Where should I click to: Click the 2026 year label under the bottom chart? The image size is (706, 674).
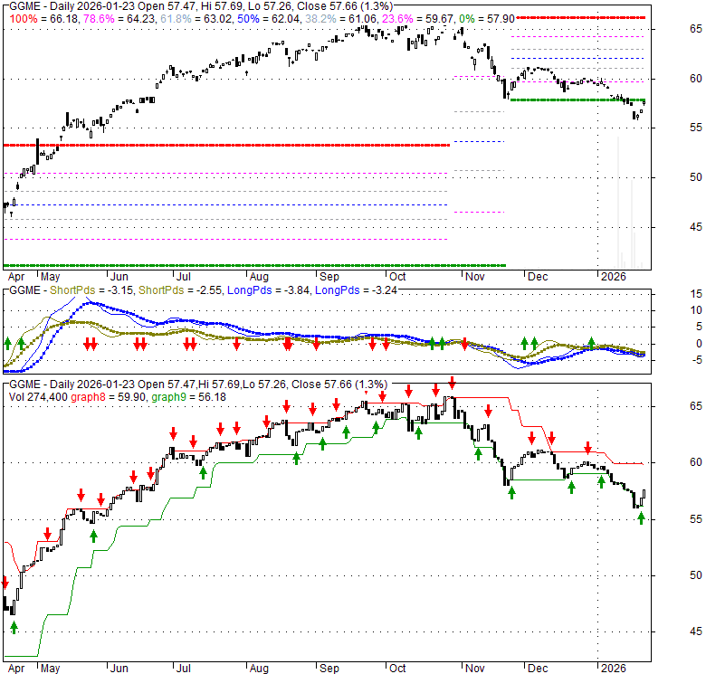pyautogui.click(x=614, y=669)
